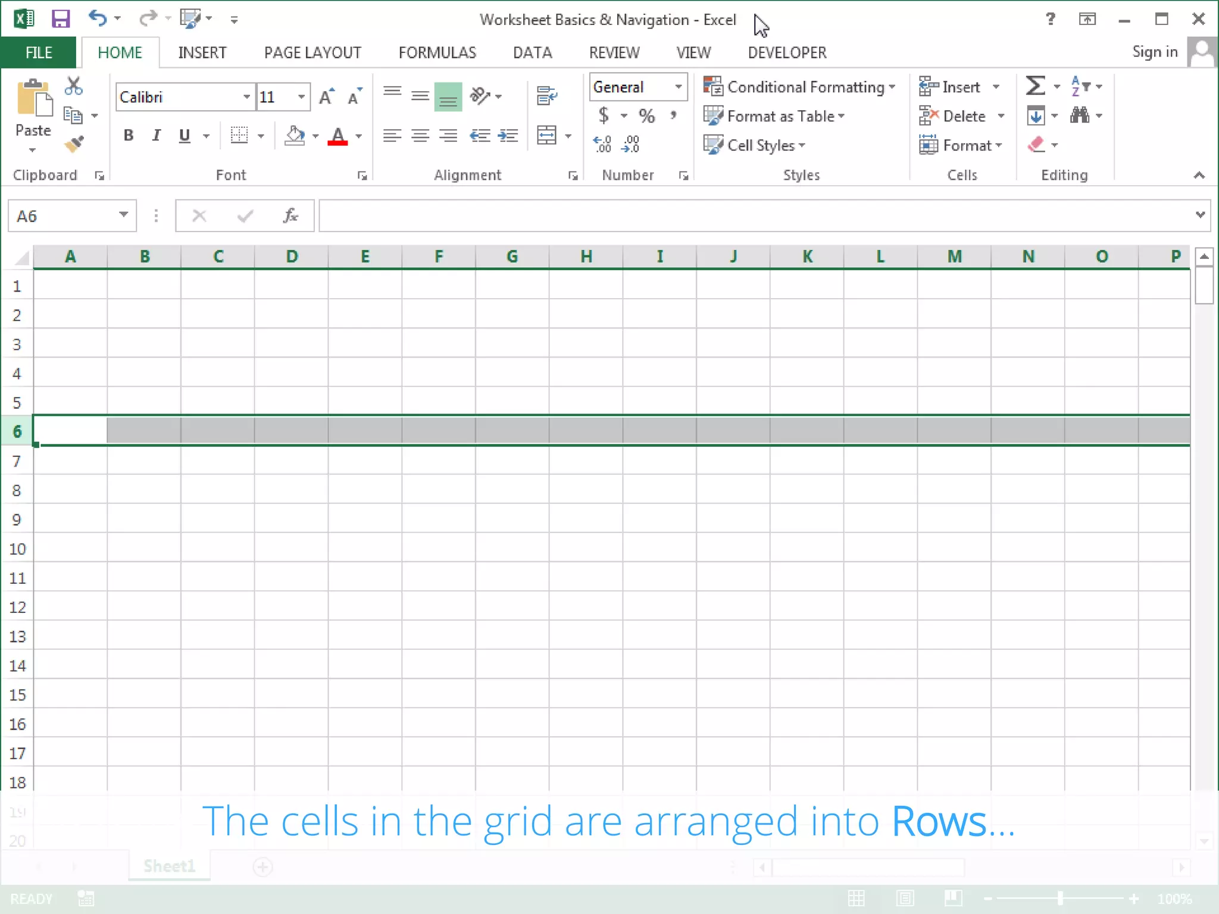1219x914 pixels.
Task: Open the Orientation text-angle tool
Action: pyautogui.click(x=480, y=95)
